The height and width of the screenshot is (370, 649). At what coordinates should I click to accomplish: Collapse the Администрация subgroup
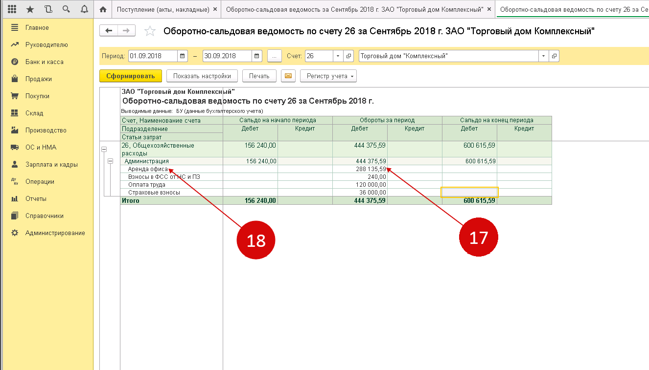111,161
